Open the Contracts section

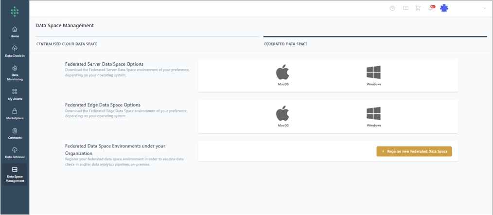tap(15, 133)
